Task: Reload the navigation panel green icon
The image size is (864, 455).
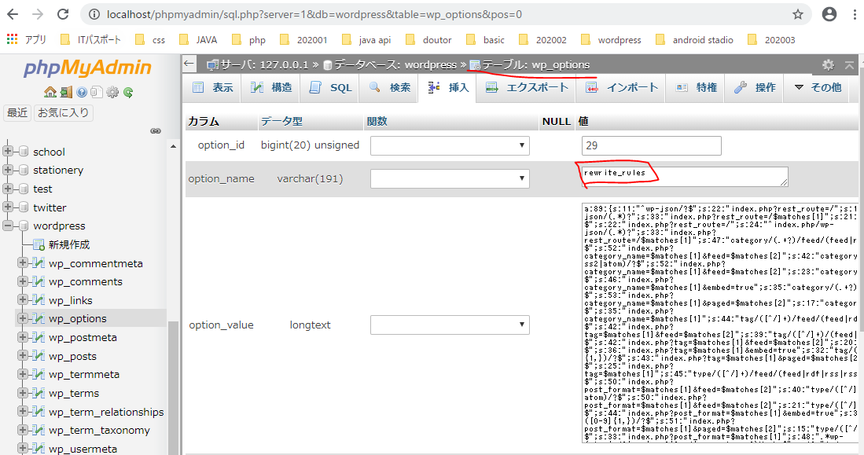Action: point(128,92)
